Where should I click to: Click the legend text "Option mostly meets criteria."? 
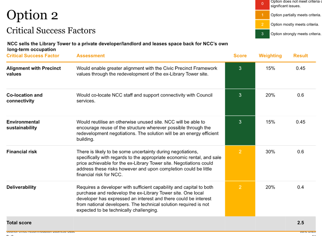tap(295, 25)
